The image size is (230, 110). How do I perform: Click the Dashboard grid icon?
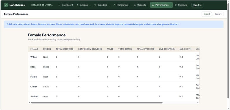[59, 5]
